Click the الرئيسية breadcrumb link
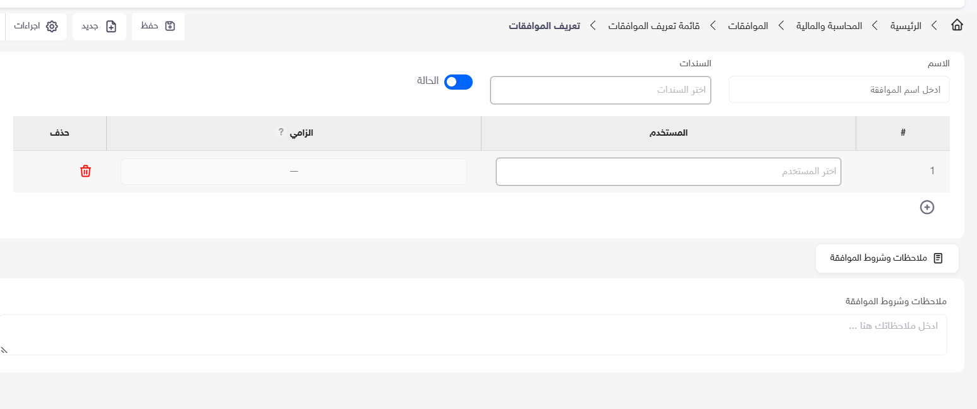Screen dimensions: 977x409 (x=906, y=26)
